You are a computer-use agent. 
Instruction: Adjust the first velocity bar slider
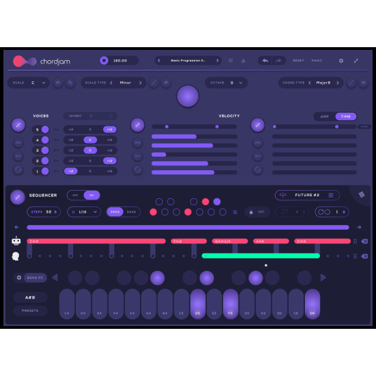pyautogui.click(x=194, y=137)
